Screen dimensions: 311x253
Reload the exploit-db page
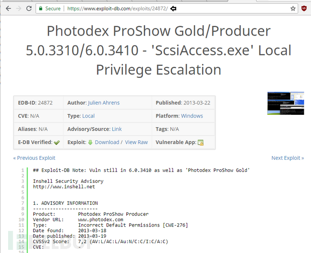[29, 9]
